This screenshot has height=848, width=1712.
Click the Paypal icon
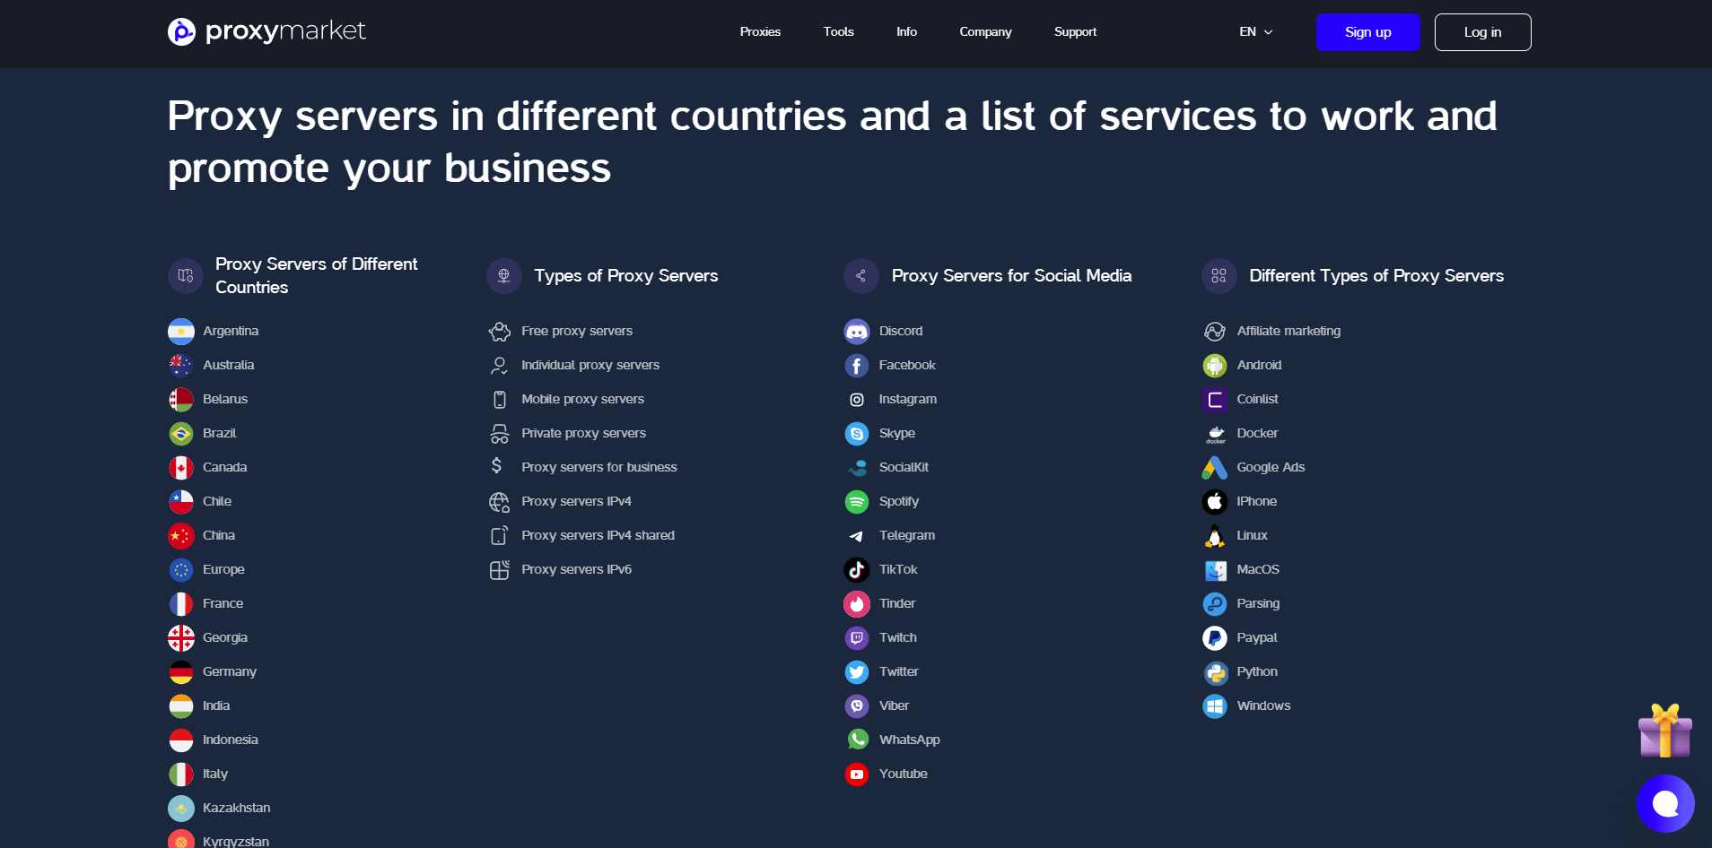(1215, 638)
